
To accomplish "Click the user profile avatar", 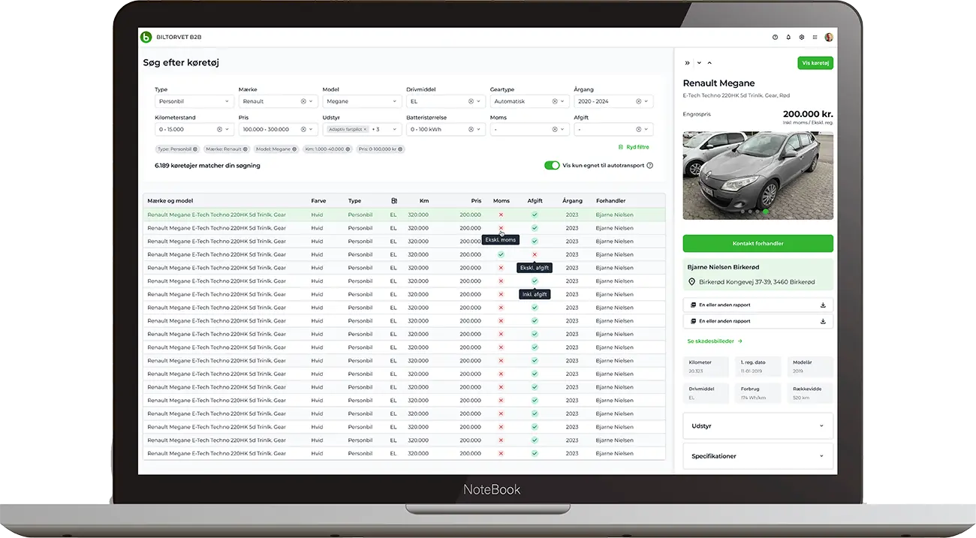I will click(829, 37).
